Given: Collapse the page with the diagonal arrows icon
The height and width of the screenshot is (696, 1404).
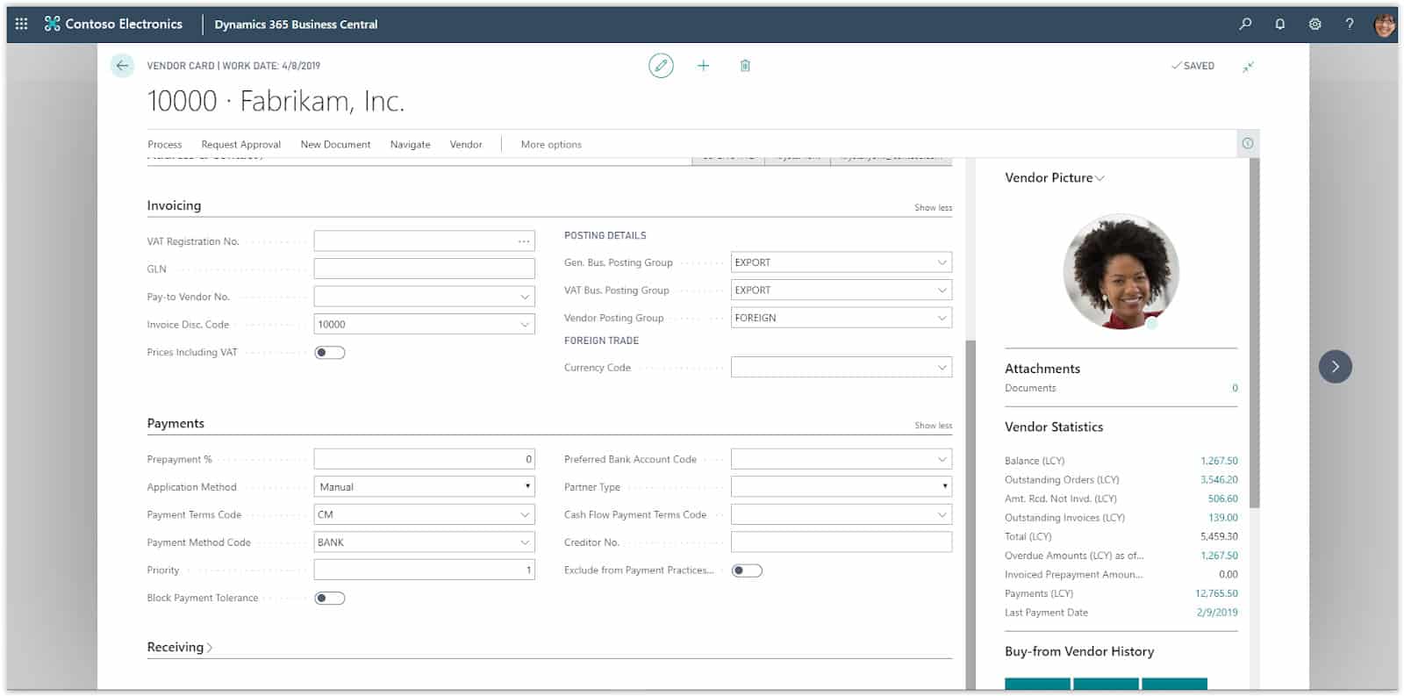Looking at the screenshot, I should 1248,66.
